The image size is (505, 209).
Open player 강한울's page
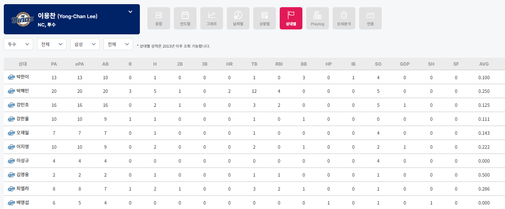[x=23, y=119]
